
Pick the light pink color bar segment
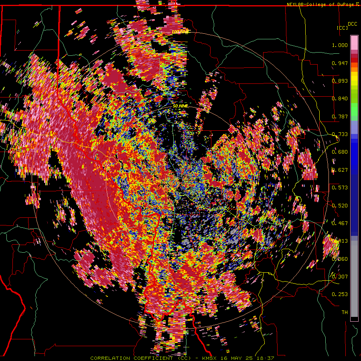(x=354, y=43)
